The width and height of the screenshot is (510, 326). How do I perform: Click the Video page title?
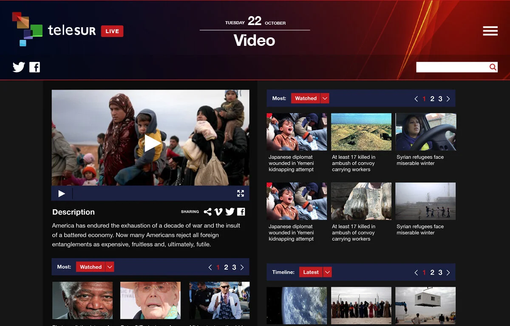click(255, 41)
